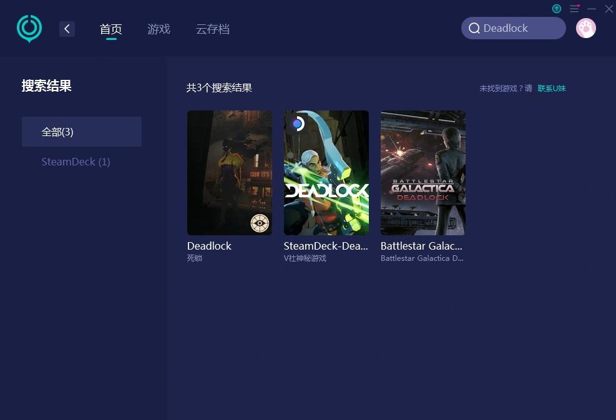Screen dimensions: 616x420
Task: Click the V社神秘游戏 subtitle
Action: click(305, 258)
